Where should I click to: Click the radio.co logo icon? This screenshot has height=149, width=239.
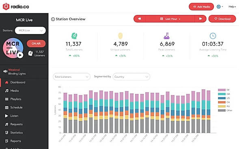click(6, 7)
